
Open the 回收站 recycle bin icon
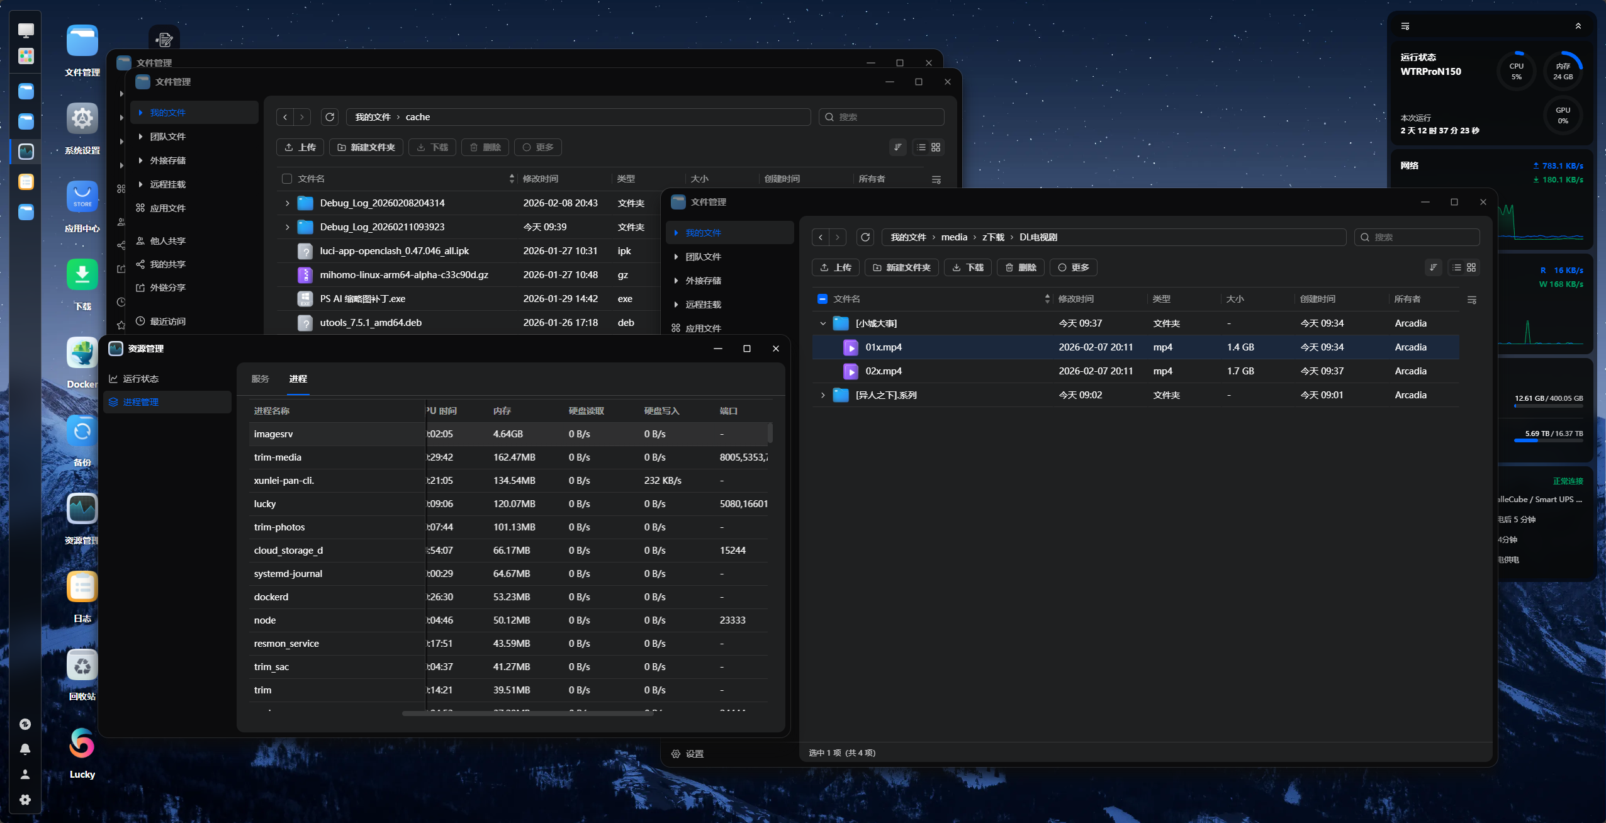pos(82,666)
